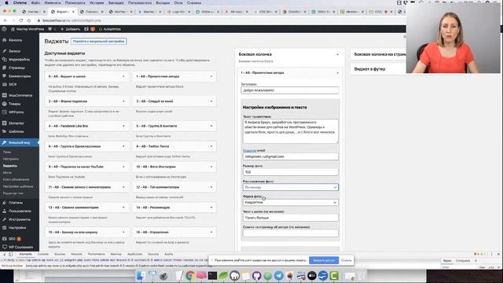Open Chrome menu in macOS menu bar
Screen dimensions: 503x283
coord(20,2)
